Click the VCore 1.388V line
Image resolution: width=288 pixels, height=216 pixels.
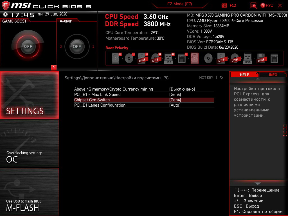[x=199, y=31]
